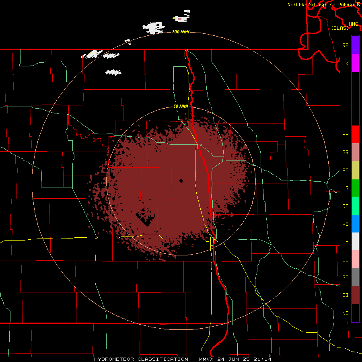
Task: Click the BI legend label
Action: (x=345, y=295)
